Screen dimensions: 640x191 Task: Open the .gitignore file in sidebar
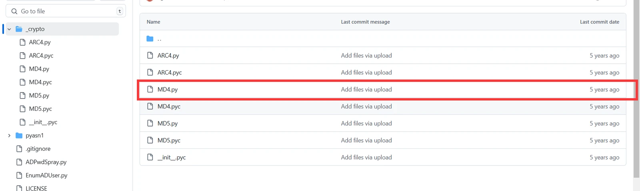tap(38, 149)
